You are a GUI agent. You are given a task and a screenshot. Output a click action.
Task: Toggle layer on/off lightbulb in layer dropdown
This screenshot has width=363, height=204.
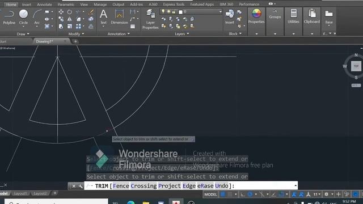coord(163,11)
